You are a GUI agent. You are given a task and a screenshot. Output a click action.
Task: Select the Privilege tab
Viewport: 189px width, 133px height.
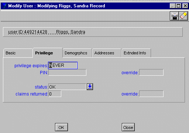pyautogui.click(x=48, y=53)
